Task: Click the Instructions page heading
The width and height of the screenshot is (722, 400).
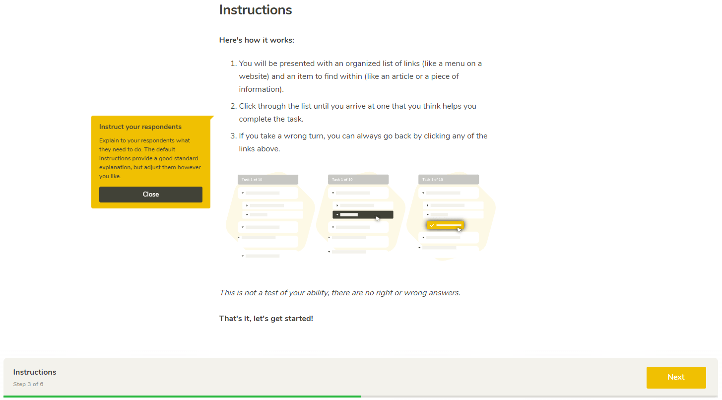Action: [256, 10]
